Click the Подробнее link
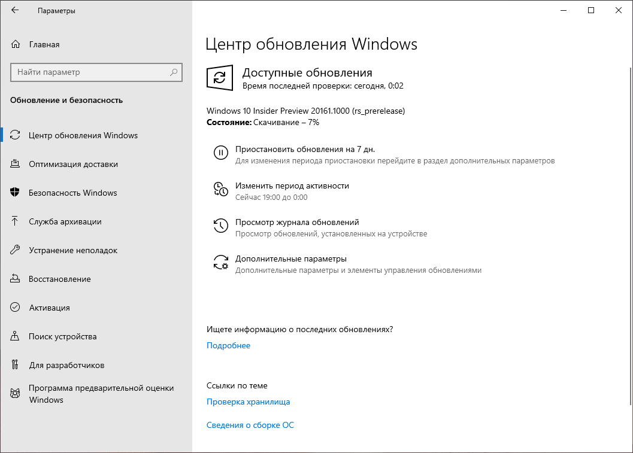Image resolution: width=633 pixels, height=453 pixels. (x=228, y=345)
